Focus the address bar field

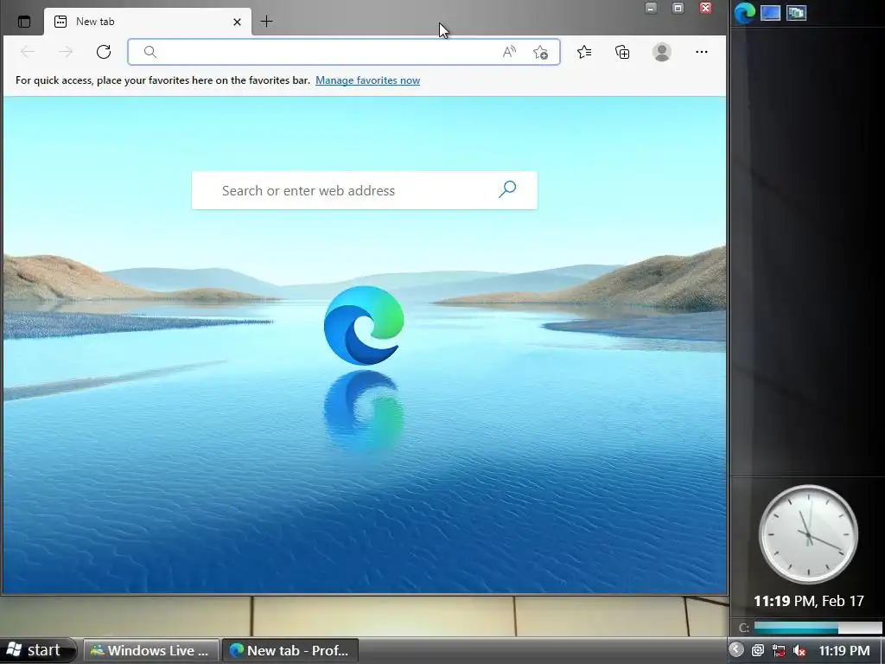[x=344, y=52]
